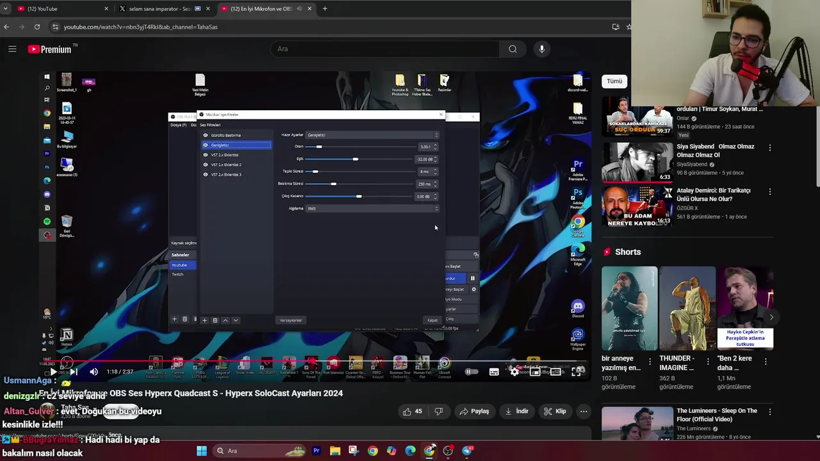This screenshot has width=820, height=461.
Task: Add filter with plus in OBS filters dialog
Action: [x=204, y=320]
